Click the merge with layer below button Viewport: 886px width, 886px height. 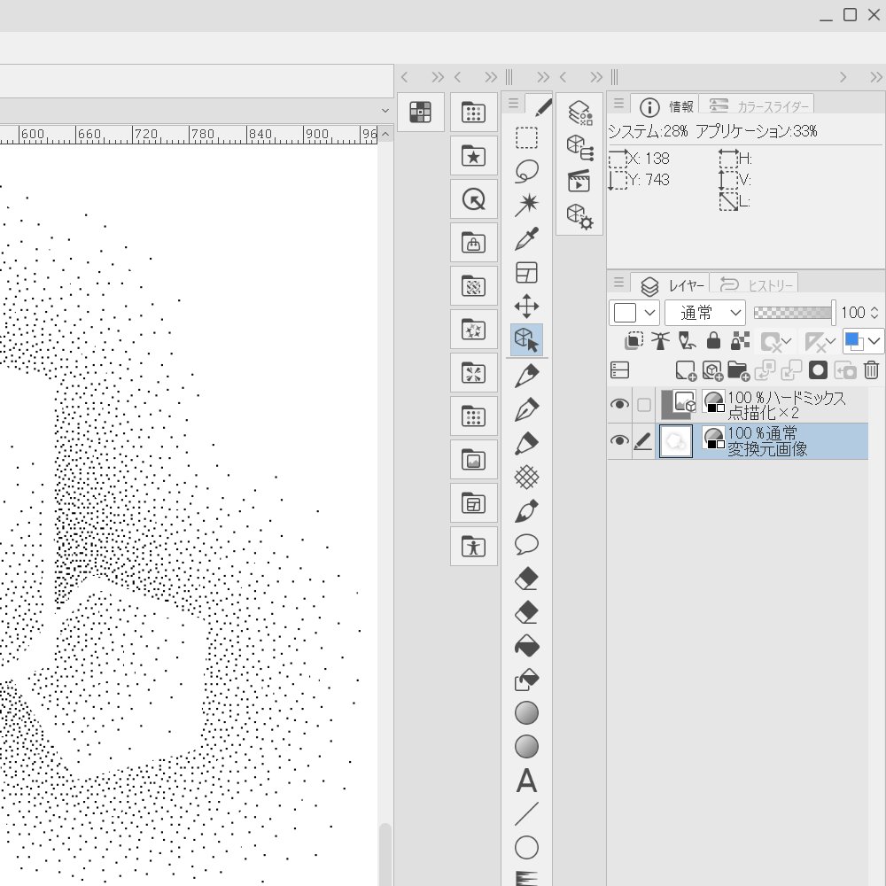pyautogui.click(x=791, y=370)
